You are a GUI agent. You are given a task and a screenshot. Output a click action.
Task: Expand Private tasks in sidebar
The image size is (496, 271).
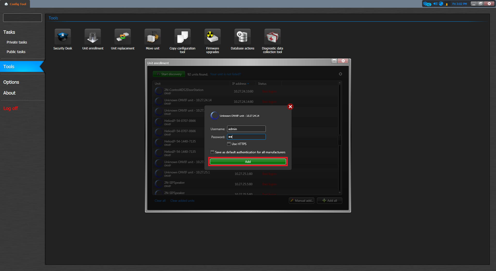[17, 42]
